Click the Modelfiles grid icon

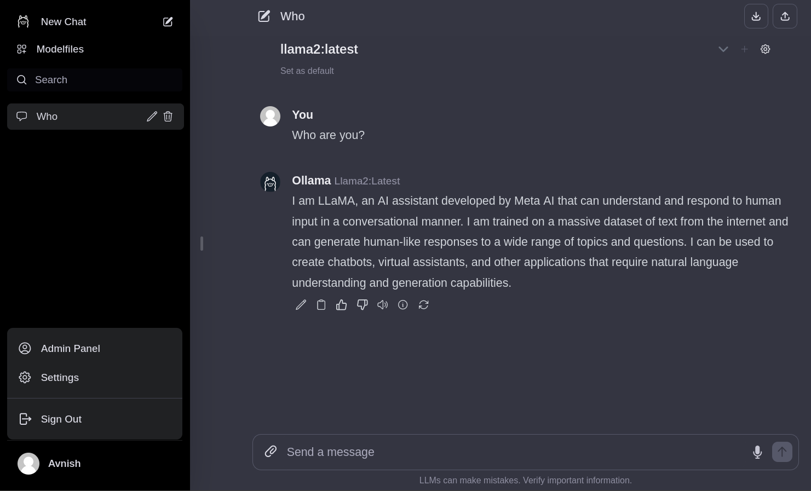click(x=22, y=49)
